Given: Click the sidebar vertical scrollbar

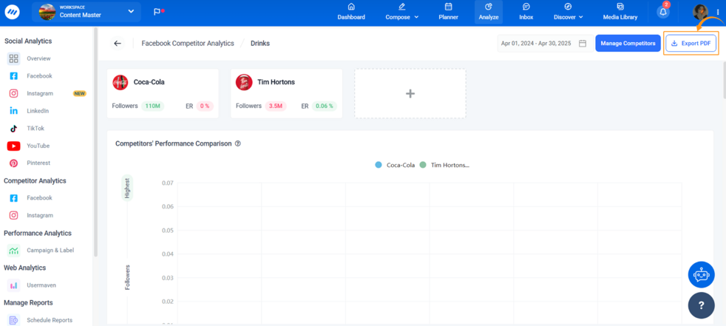Looking at the screenshot, I should click(x=95, y=142).
